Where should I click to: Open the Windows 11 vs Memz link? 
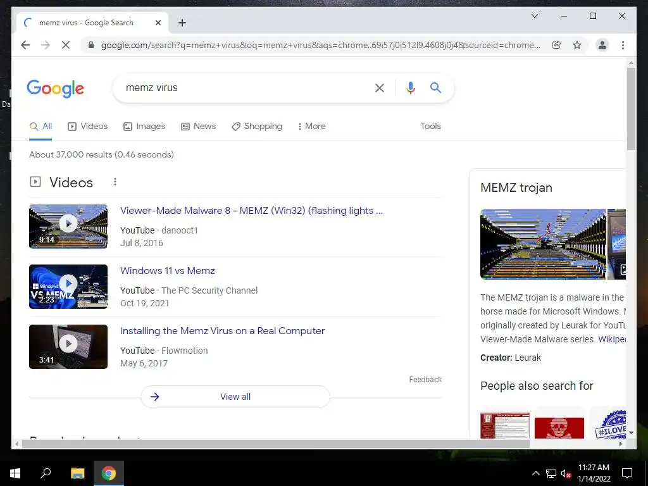coord(167,271)
